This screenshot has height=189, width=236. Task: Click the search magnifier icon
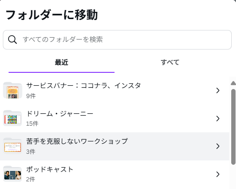pyautogui.click(x=12, y=40)
